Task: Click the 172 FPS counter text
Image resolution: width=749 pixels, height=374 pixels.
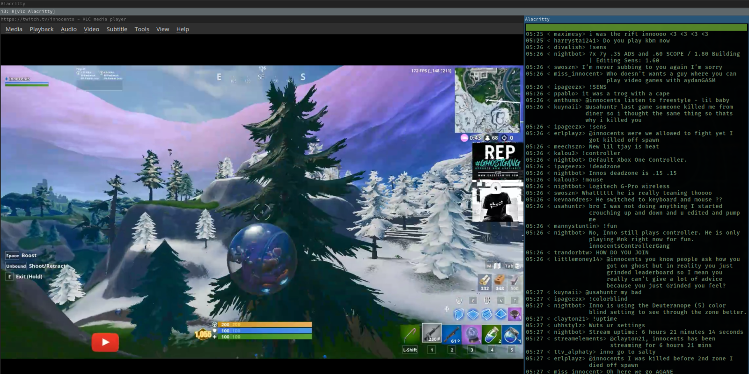Action: [431, 71]
